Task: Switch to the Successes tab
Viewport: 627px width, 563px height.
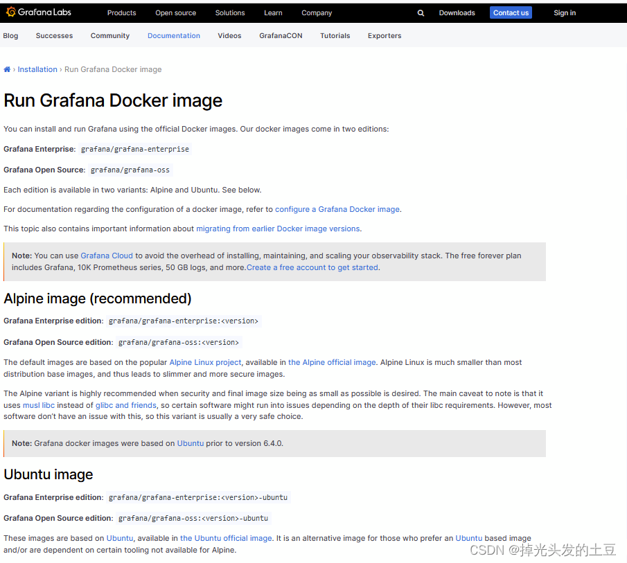Action: pos(54,35)
